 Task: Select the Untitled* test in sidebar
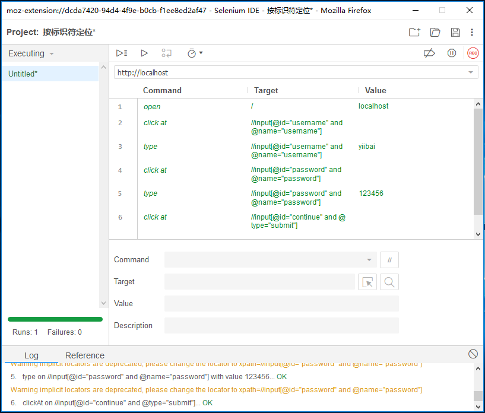50,74
